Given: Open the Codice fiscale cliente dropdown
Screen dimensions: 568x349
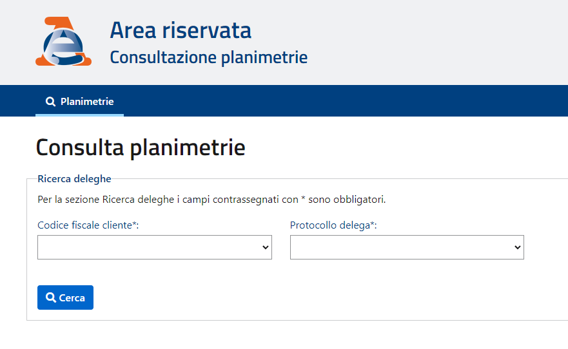Looking at the screenshot, I should (155, 247).
